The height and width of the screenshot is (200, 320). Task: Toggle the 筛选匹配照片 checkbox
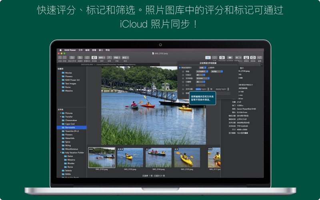tap(180, 68)
